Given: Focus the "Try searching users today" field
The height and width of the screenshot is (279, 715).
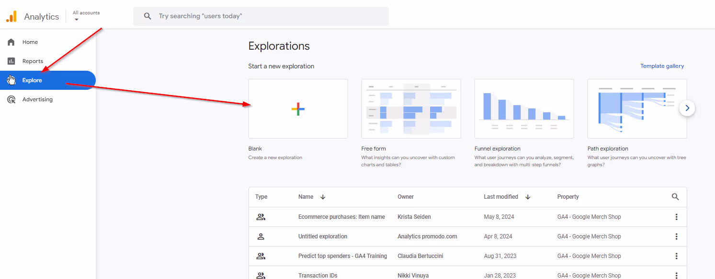Looking at the screenshot, I should tap(261, 16).
